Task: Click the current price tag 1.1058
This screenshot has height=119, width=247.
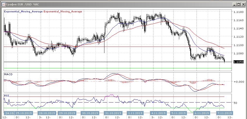Action: pyautogui.click(x=238, y=62)
